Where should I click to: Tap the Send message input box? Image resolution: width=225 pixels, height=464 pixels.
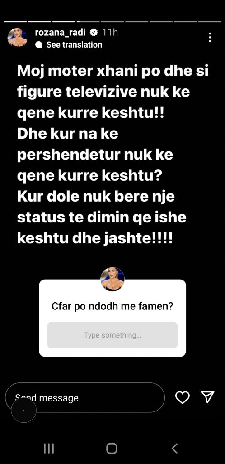coord(85,397)
